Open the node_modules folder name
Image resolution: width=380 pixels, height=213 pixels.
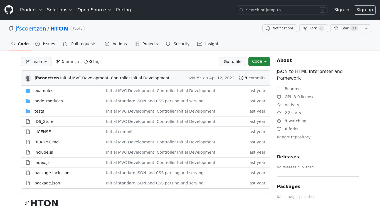49,101
